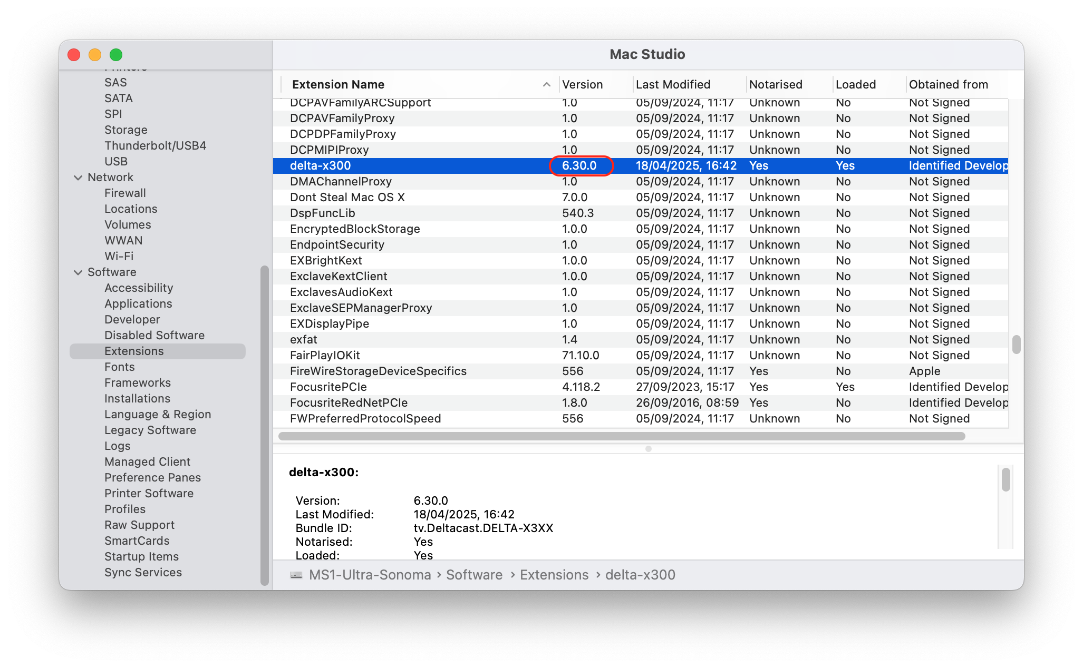The width and height of the screenshot is (1083, 668).
Task: Click delta-x300 in the path bar
Action: [640, 575]
